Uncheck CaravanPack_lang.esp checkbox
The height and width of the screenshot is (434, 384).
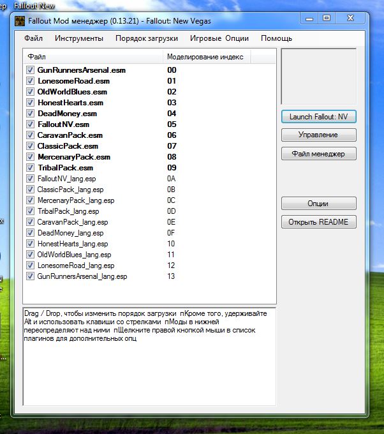point(30,222)
